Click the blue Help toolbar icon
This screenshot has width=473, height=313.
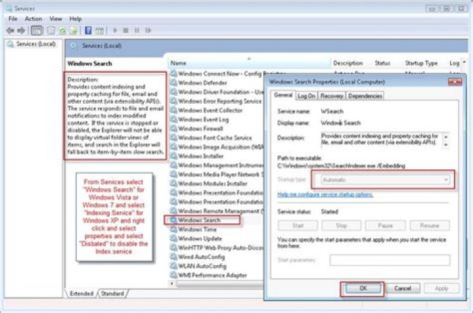point(87,30)
